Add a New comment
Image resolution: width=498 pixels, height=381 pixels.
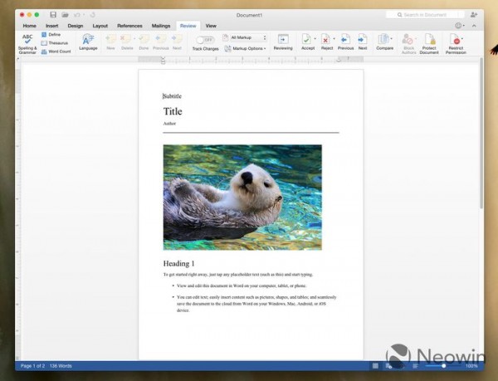[110, 42]
